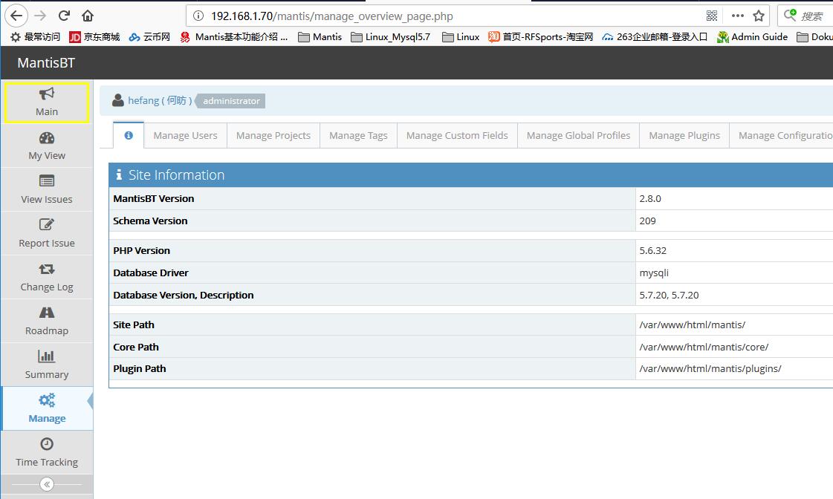Click Report Issue edit icon
The height and width of the screenshot is (499, 833).
[47, 225]
